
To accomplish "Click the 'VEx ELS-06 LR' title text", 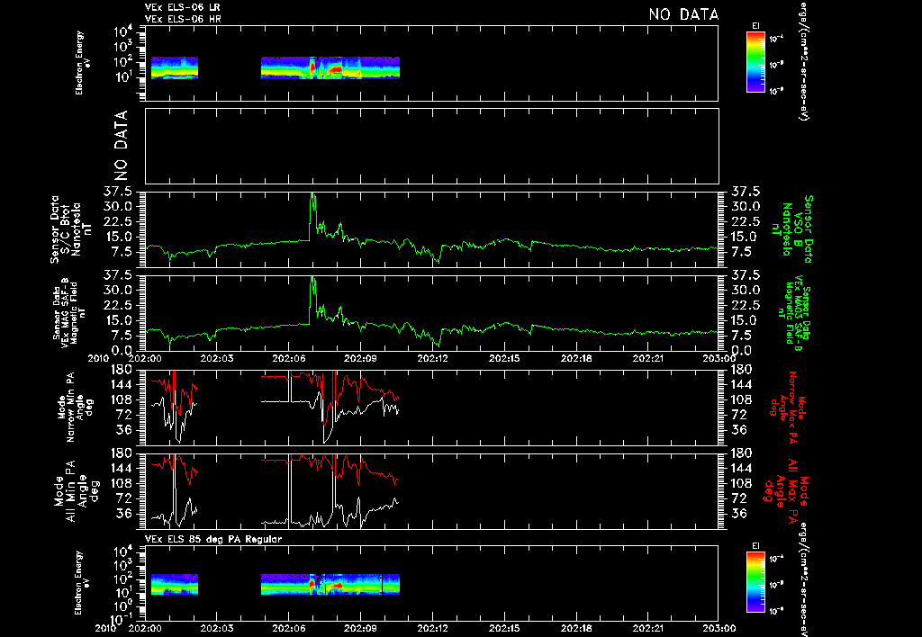I will (x=182, y=7).
